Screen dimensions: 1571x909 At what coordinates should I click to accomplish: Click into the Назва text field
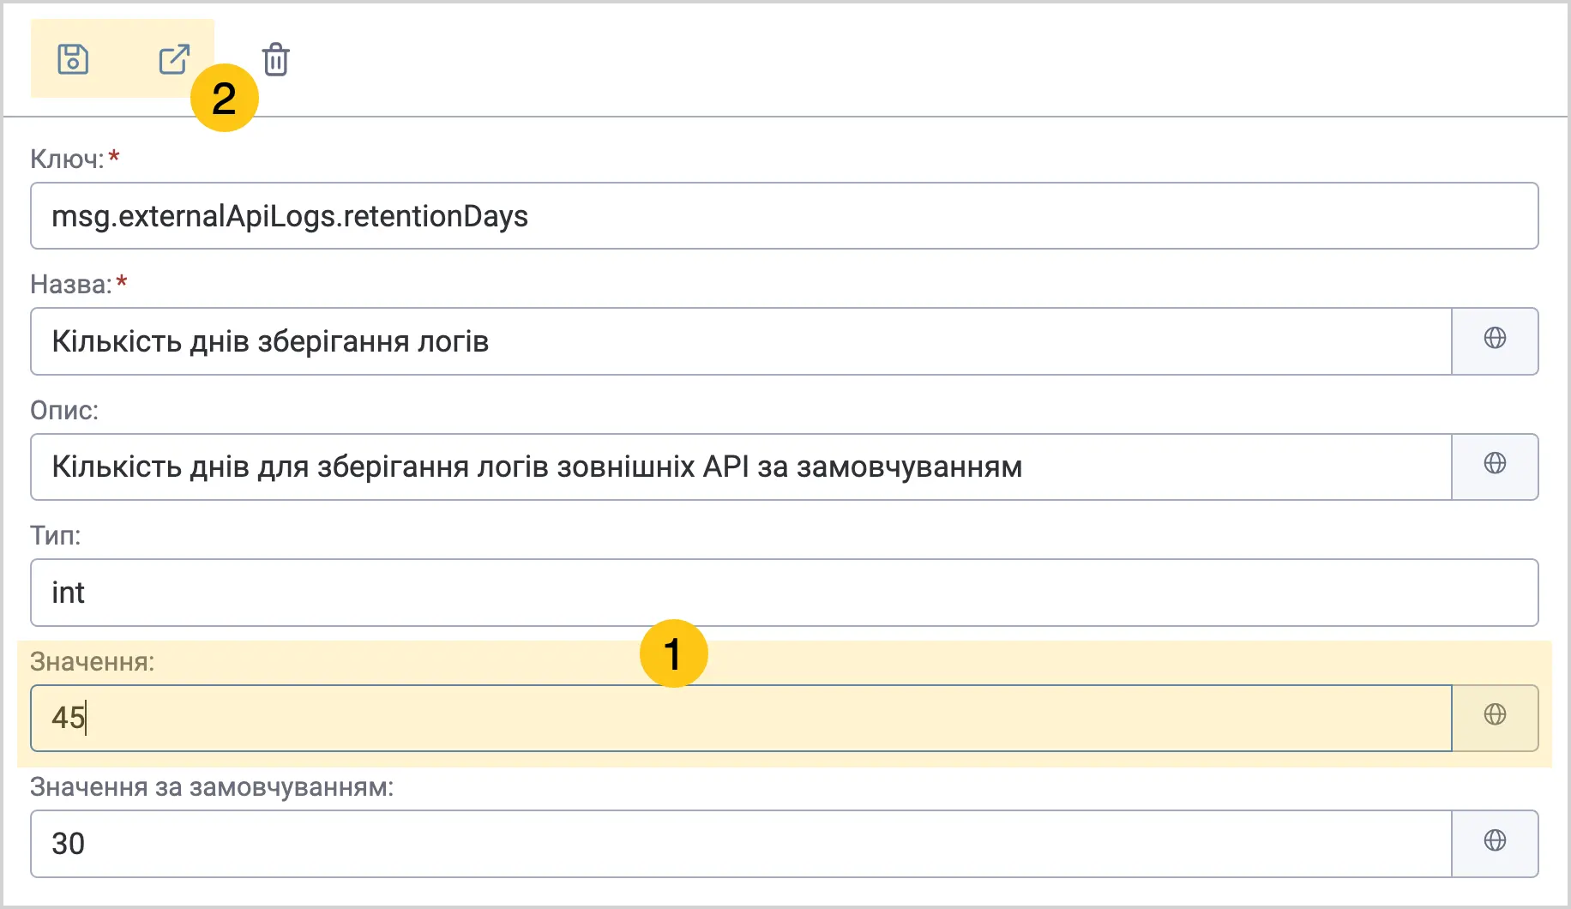pos(741,341)
